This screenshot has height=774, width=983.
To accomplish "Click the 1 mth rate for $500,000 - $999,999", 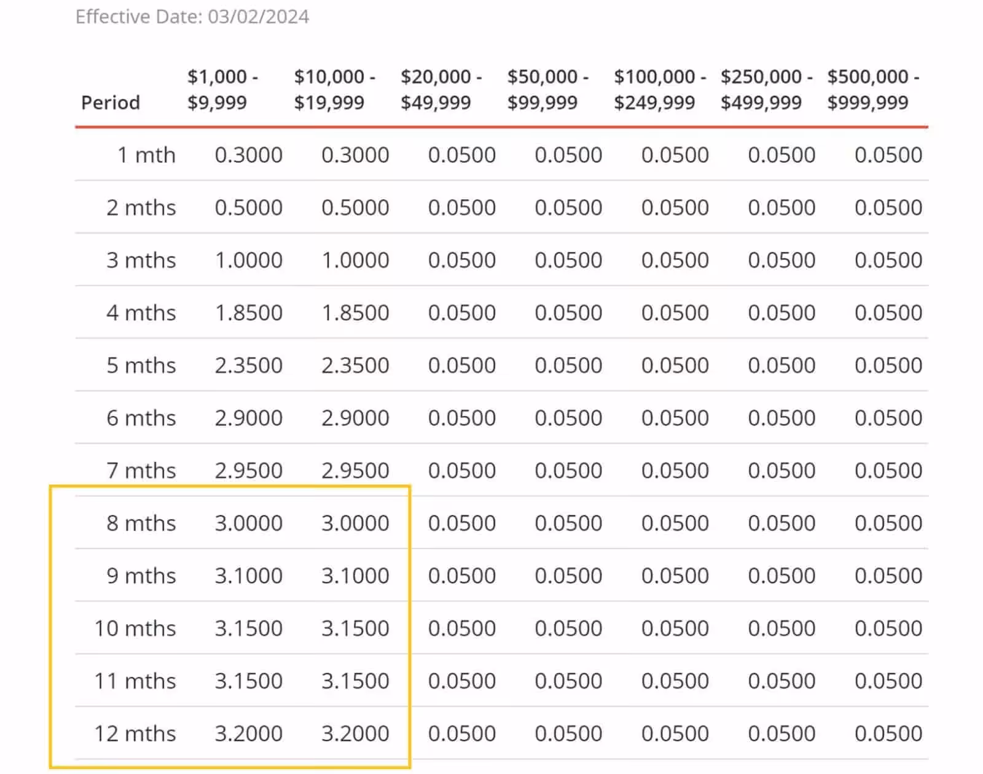I will [888, 155].
